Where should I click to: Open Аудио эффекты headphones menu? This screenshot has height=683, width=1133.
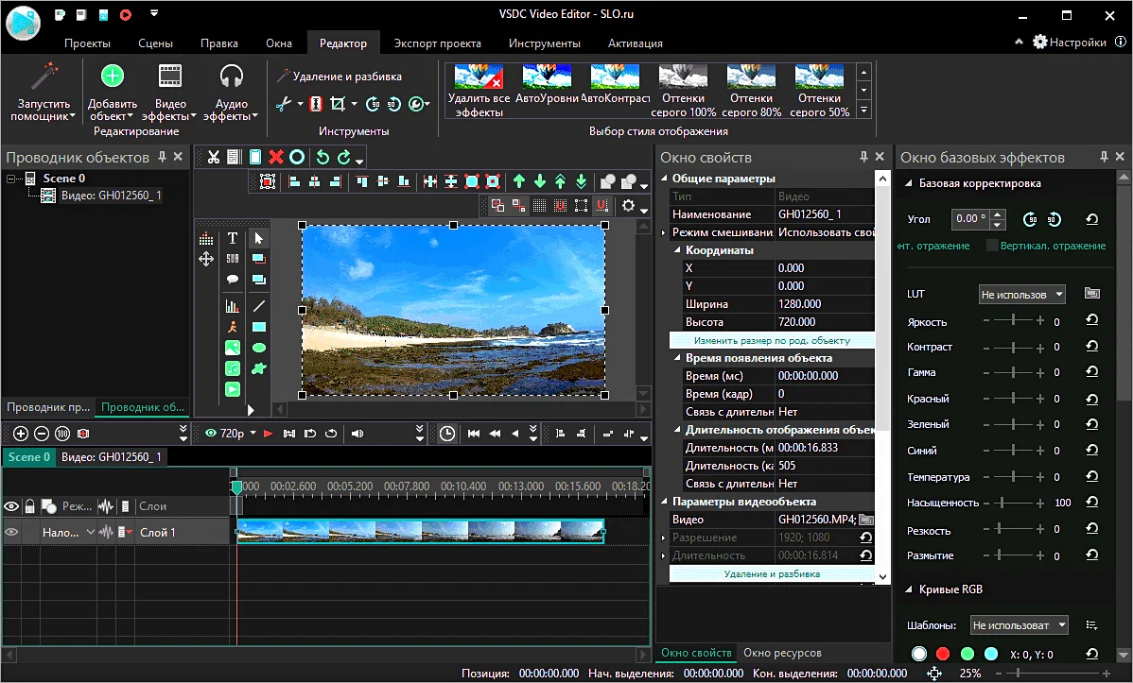231,92
